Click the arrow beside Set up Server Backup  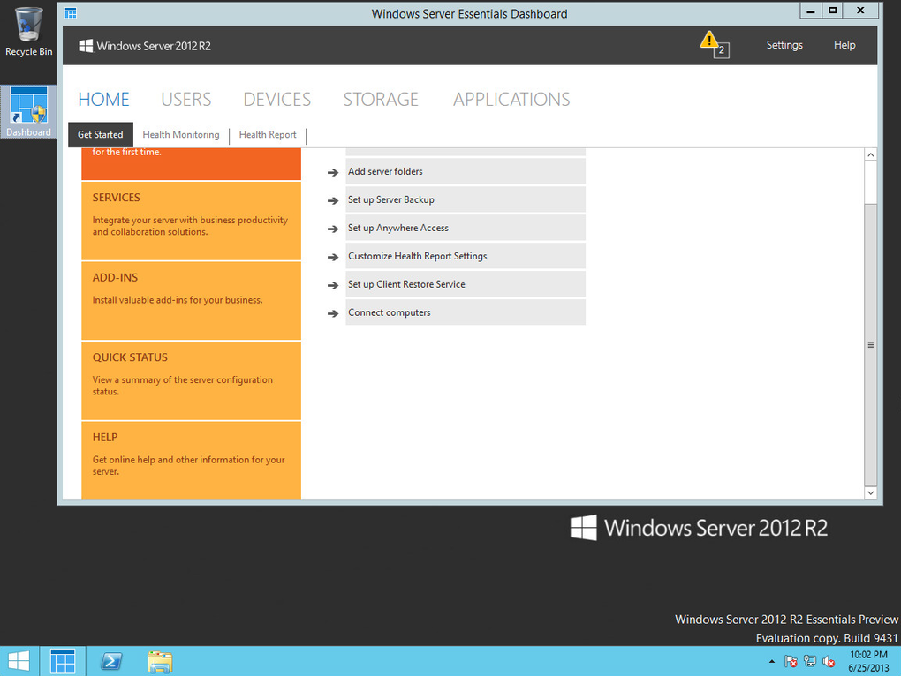(333, 200)
